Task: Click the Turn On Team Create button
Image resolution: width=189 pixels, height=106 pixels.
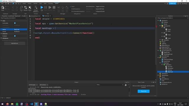Action: click(144, 91)
